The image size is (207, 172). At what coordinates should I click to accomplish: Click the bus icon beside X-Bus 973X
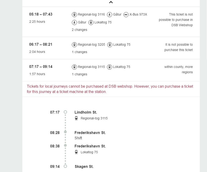(x=126, y=15)
